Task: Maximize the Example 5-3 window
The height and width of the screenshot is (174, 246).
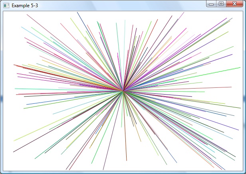Action: pos(221,4)
